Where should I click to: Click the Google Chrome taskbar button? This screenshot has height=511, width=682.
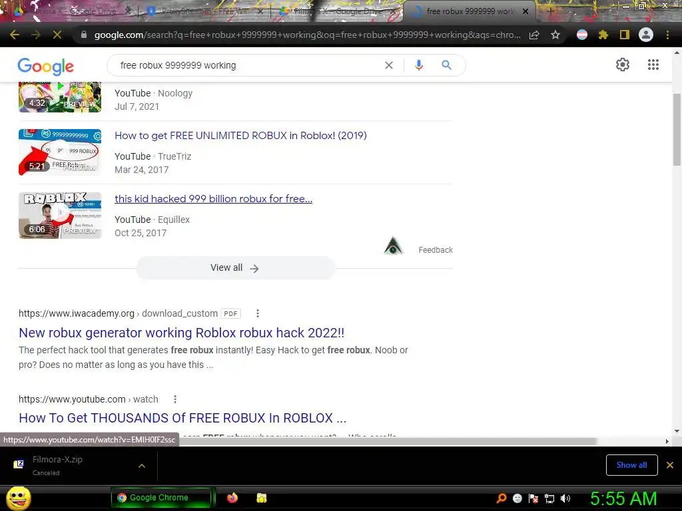point(161,498)
